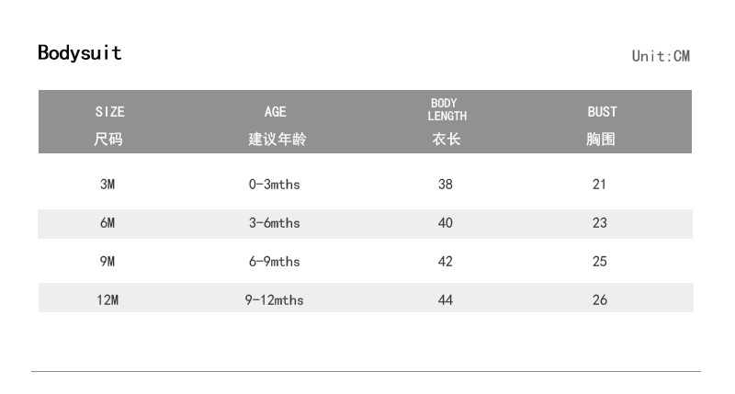The height and width of the screenshot is (394, 735).
Task: Click body length value 40
Action: pos(446,223)
